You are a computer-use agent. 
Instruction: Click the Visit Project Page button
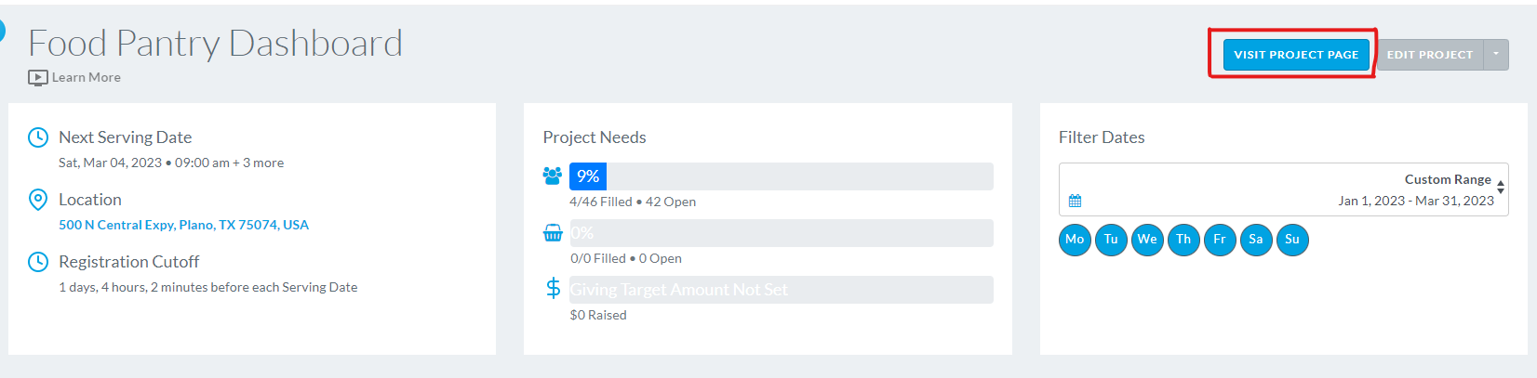[x=1296, y=55]
